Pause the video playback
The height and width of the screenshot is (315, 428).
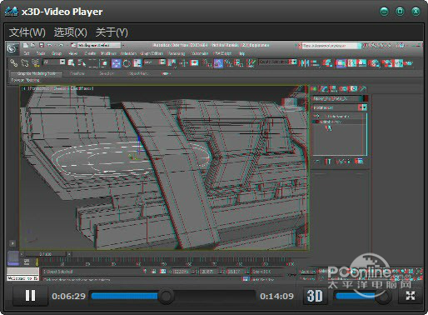coord(30,296)
